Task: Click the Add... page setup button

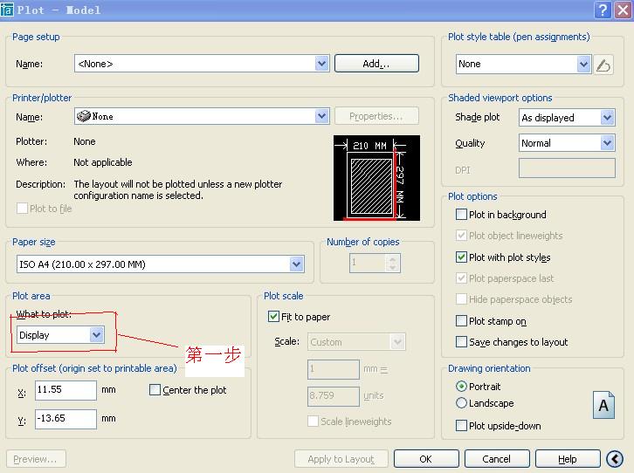Action: click(x=376, y=64)
